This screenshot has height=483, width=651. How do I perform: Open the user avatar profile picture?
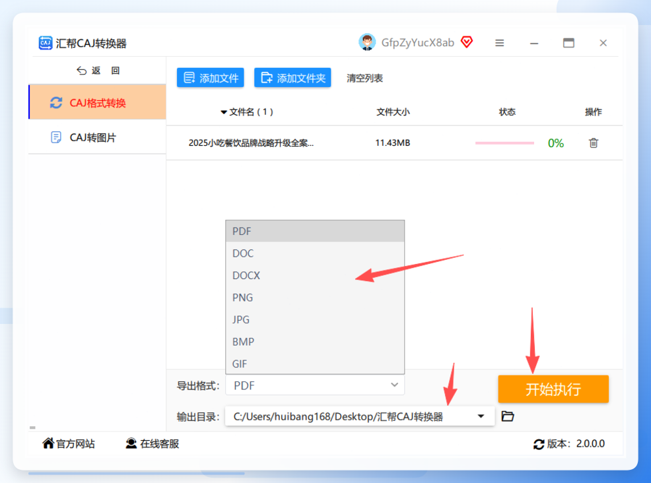(x=367, y=42)
